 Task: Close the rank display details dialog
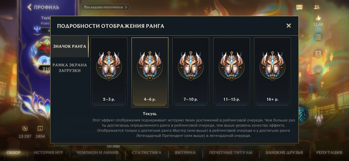(289, 26)
